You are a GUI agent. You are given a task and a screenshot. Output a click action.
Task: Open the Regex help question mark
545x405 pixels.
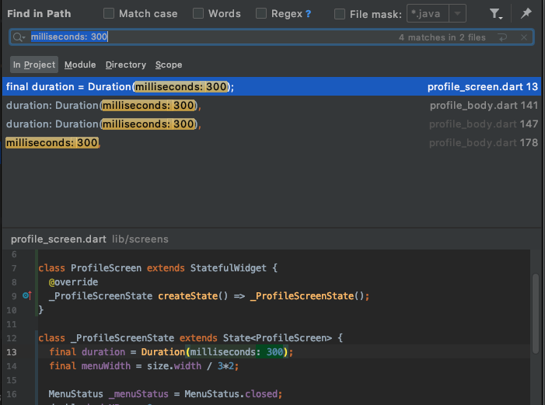309,14
